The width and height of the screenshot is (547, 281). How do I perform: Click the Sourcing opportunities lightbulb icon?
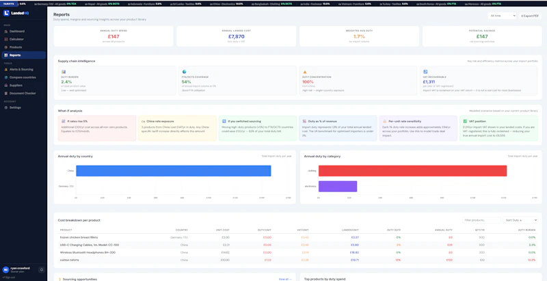point(59,279)
